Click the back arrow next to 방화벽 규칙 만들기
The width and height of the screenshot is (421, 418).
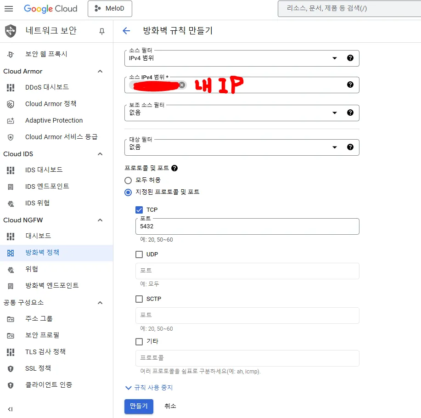[126, 31]
